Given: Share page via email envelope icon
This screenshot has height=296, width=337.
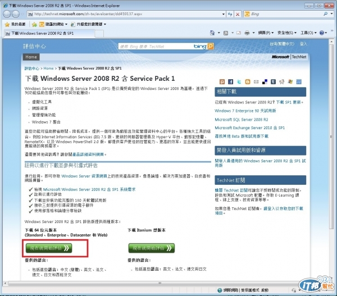Looking at the screenshot, I should pos(256,81).
